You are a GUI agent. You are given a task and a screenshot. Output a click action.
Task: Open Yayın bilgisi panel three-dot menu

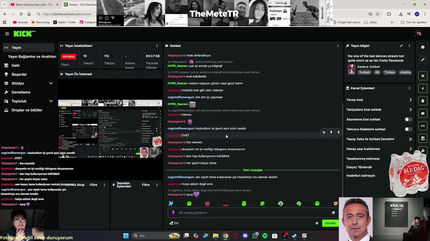[x=409, y=46]
